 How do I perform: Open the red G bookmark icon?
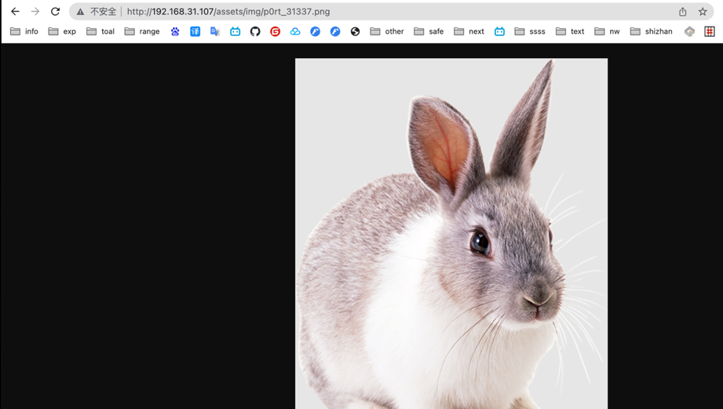coord(275,31)
